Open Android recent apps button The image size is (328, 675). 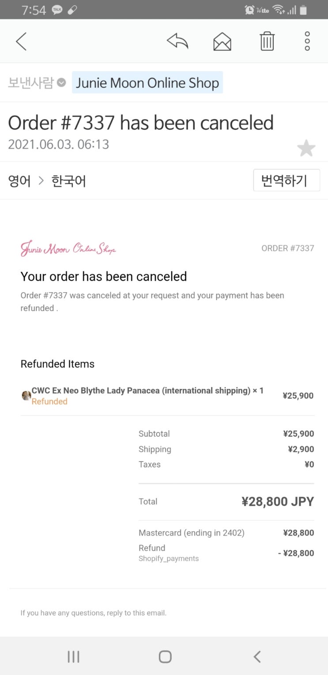pos(73,656)
